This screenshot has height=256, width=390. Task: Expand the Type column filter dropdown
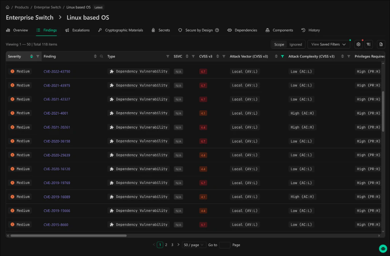click(168, 56)
